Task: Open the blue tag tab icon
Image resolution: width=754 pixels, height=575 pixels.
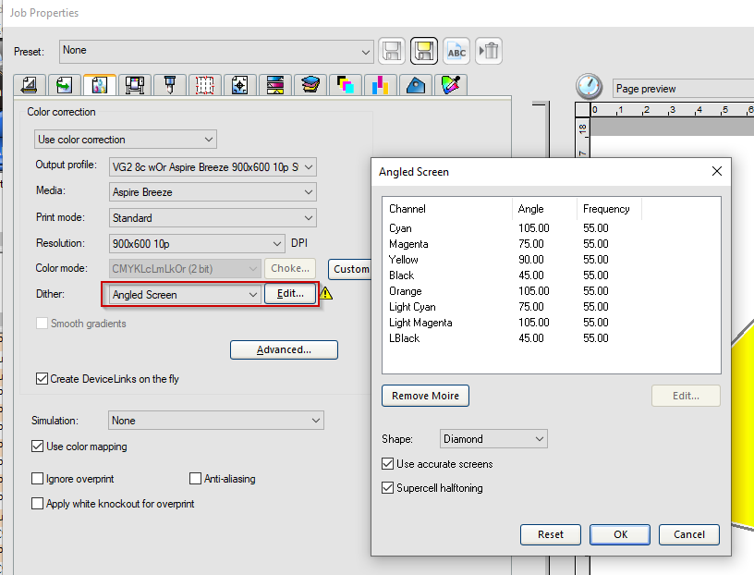Action: click(x=416, y=85)
